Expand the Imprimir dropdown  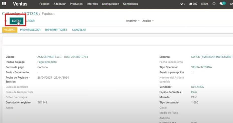click(133, 21)
